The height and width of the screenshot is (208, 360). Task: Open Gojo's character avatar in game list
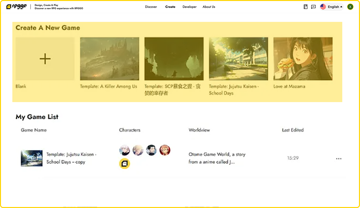point(125,151)
